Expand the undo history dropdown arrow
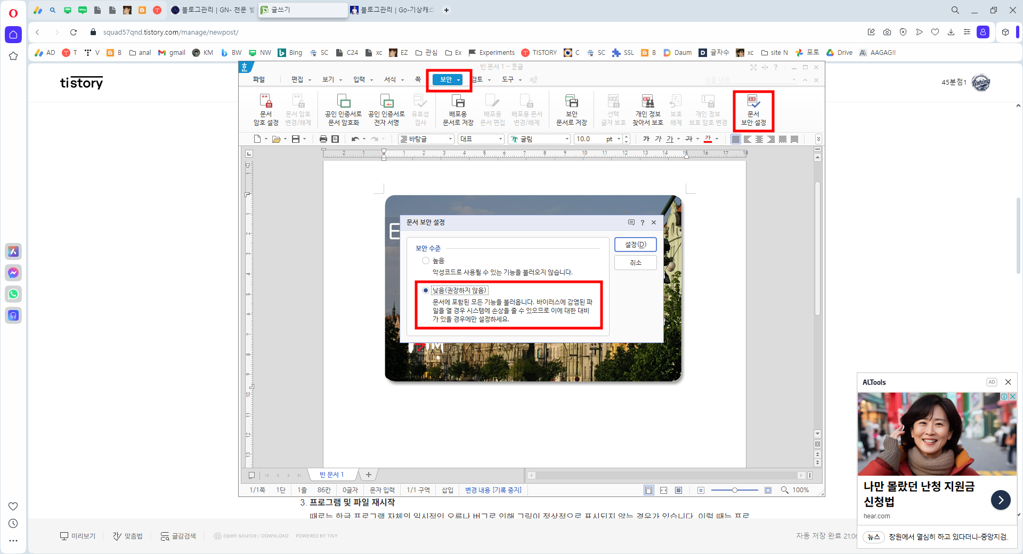1023x554 pixels. pyautogui.click(x=364, y=139)
